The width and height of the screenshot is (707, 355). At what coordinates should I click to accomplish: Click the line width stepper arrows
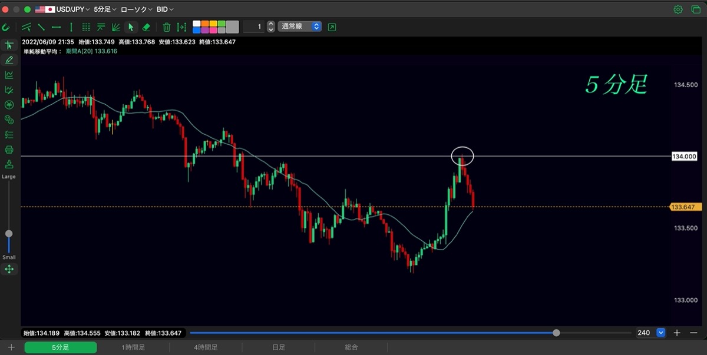tap(271, 27)
